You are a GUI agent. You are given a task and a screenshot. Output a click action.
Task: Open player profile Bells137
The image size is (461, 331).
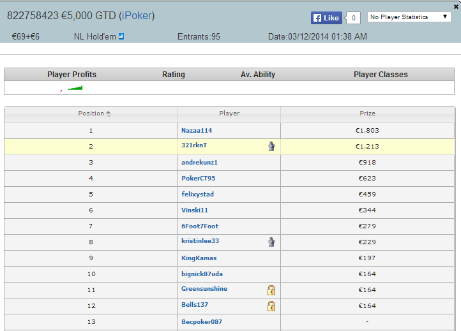[x=195, y=305]
